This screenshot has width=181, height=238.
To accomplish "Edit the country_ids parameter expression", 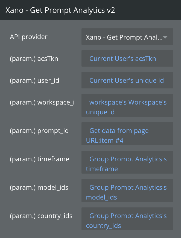I will 127,219.
